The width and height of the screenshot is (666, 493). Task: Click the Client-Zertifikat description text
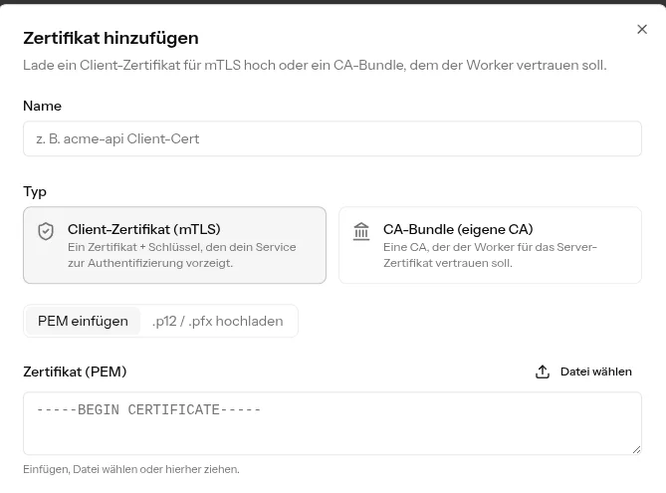(182, 255)
